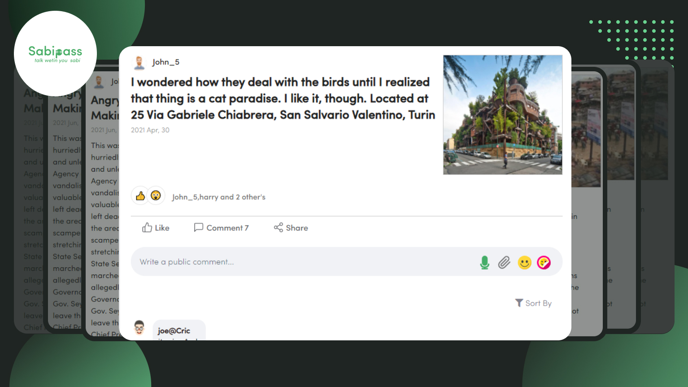
Task: Open the pink sticker picker icon
Action: [x=544, y=262]
